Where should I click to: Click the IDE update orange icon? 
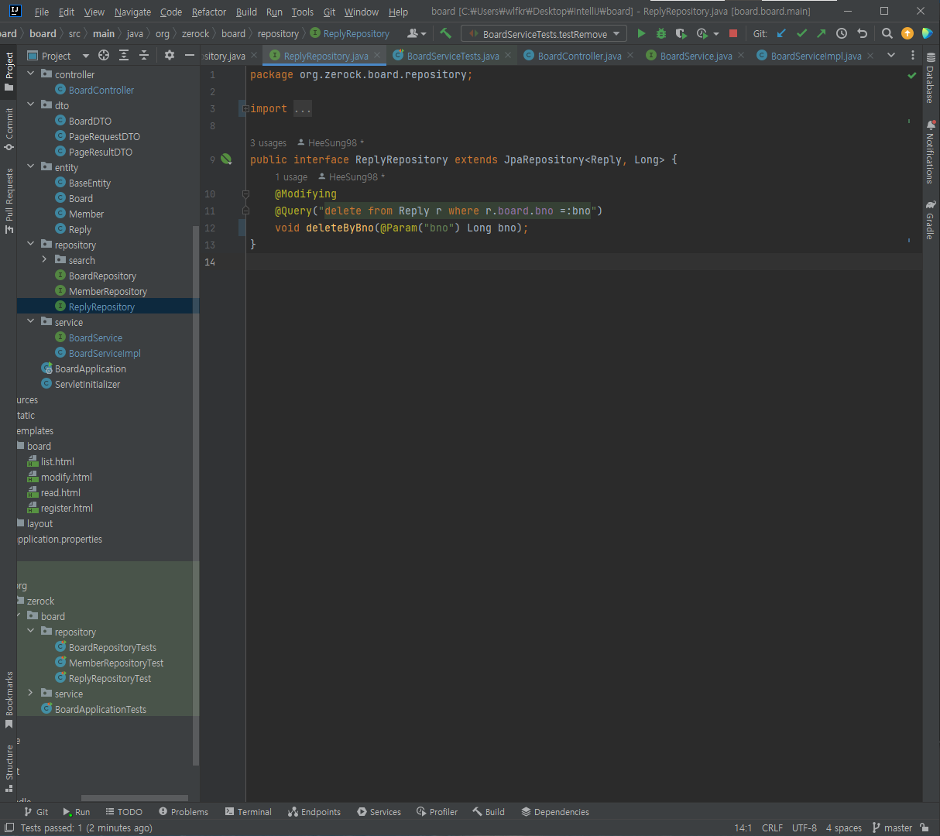pos(907,33)
